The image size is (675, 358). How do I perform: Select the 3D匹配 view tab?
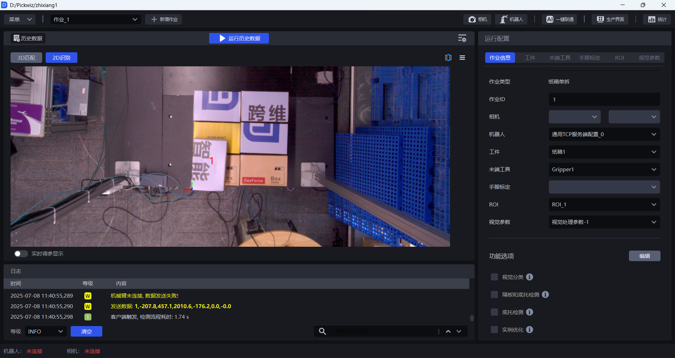(26, 58)
